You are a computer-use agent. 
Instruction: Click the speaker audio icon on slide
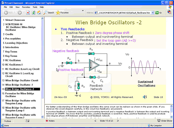145,97
